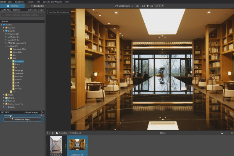The image size is (234, 156).
Task: Open the Hilfe menu
Action: pyautogui.click(x=67, y=2)
